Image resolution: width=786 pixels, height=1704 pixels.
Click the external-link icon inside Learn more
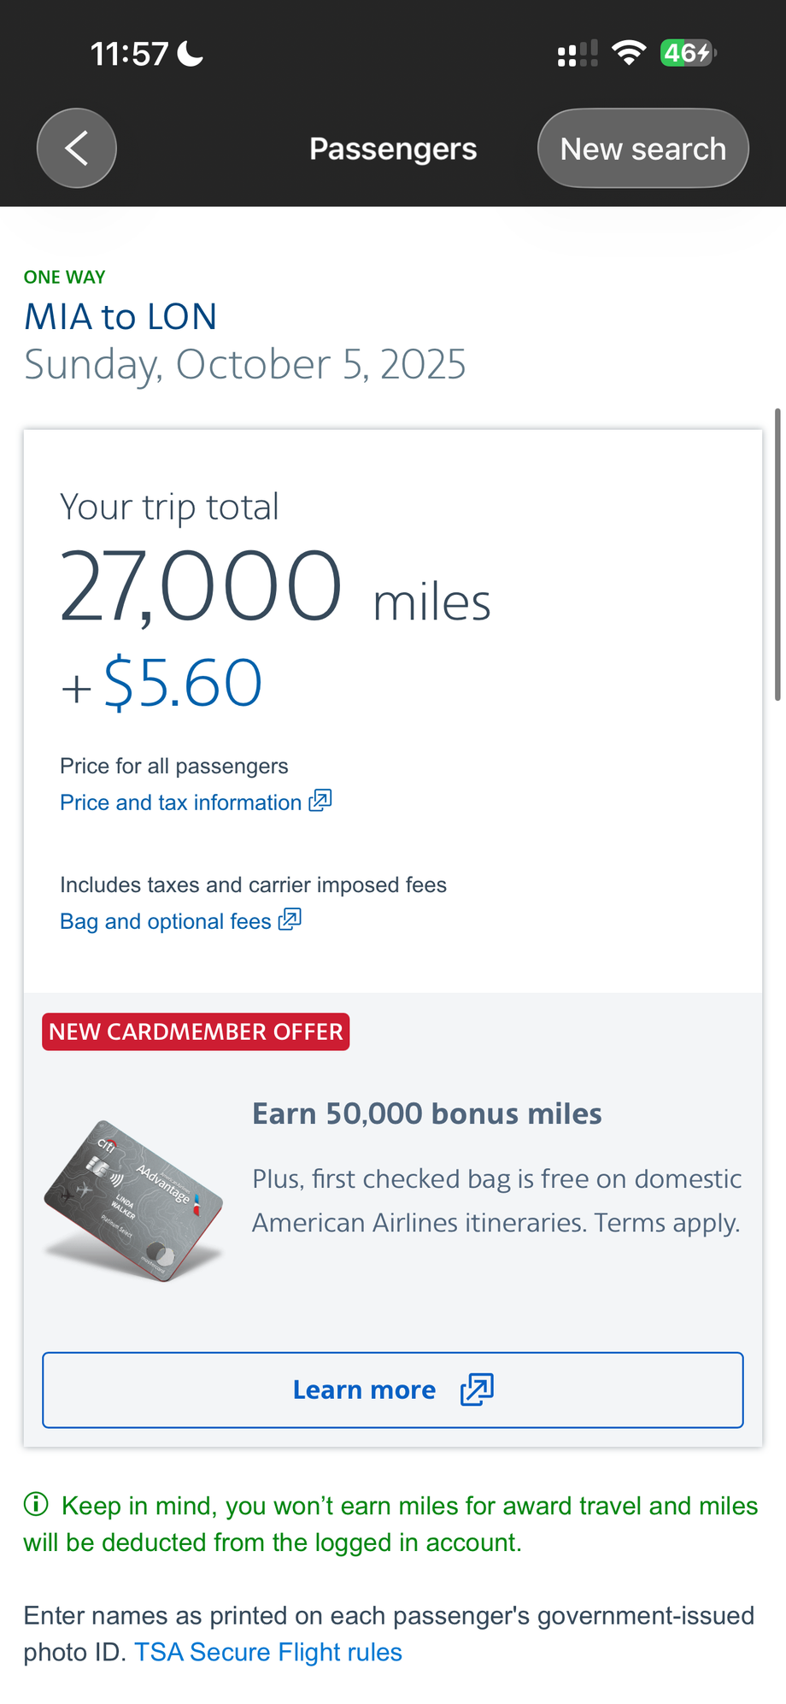point(477,1390)
